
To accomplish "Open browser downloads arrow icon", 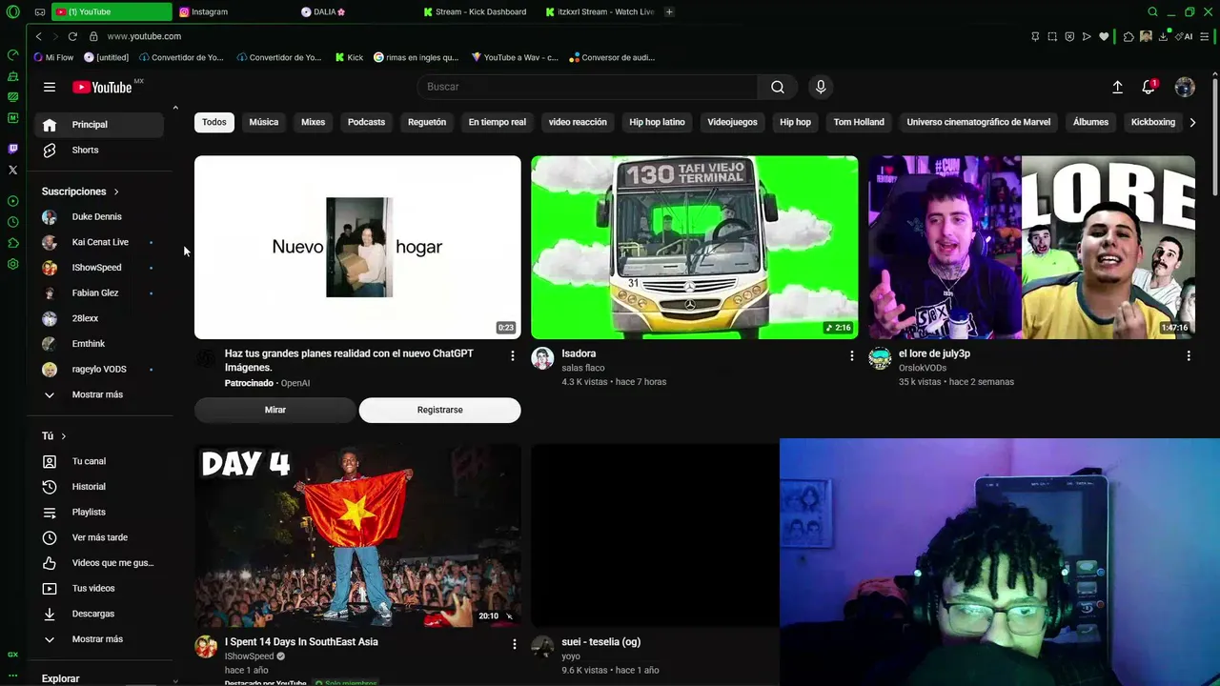I will click(x=1163, y=36).
